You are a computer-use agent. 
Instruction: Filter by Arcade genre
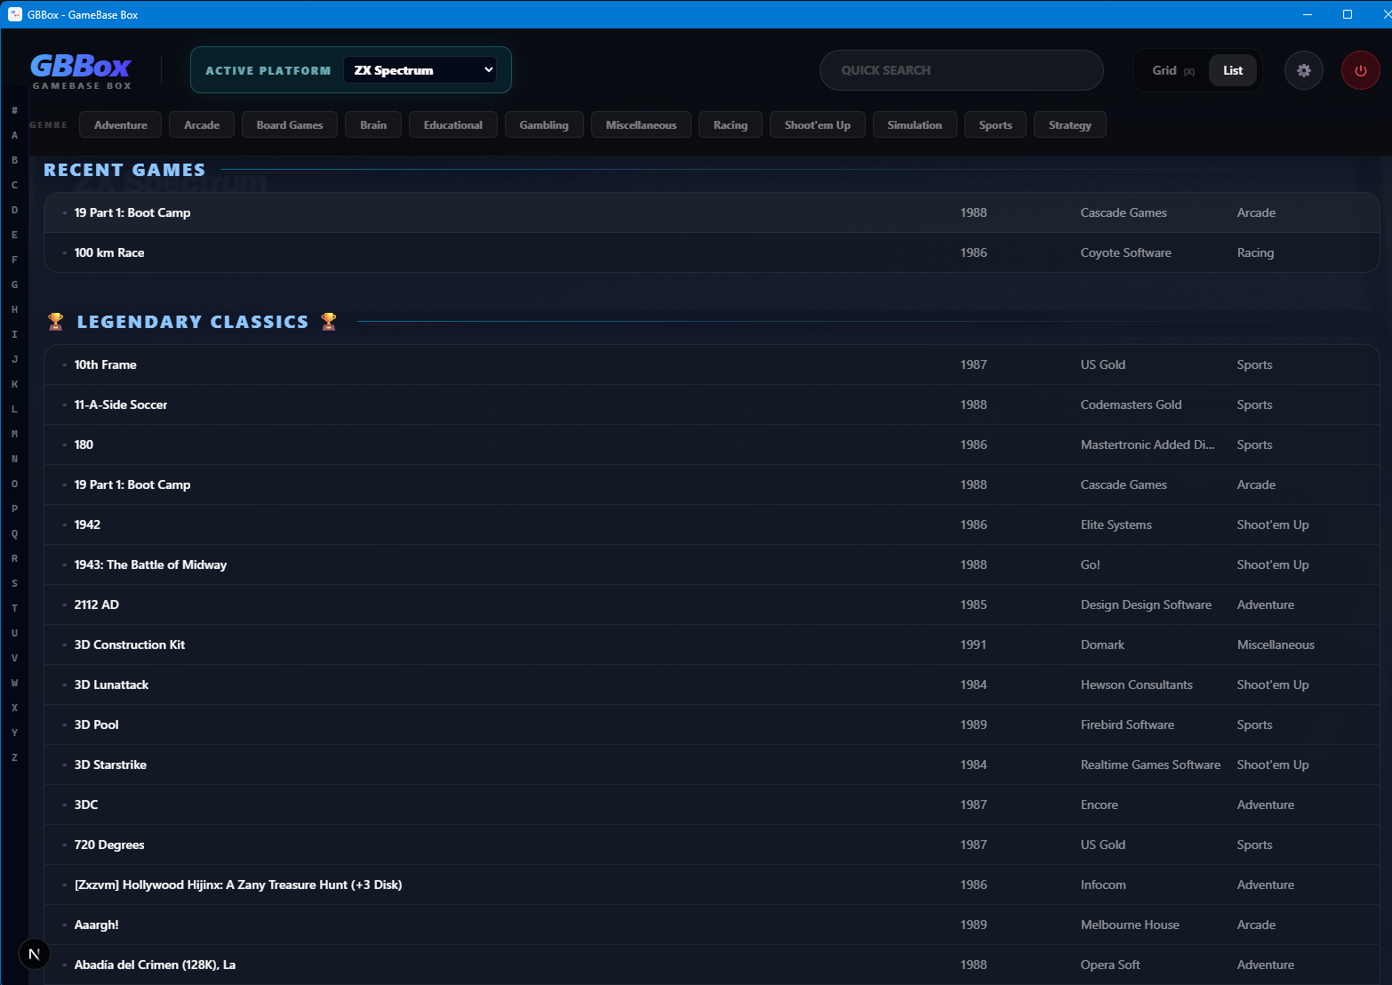click(x=202, y=125)
